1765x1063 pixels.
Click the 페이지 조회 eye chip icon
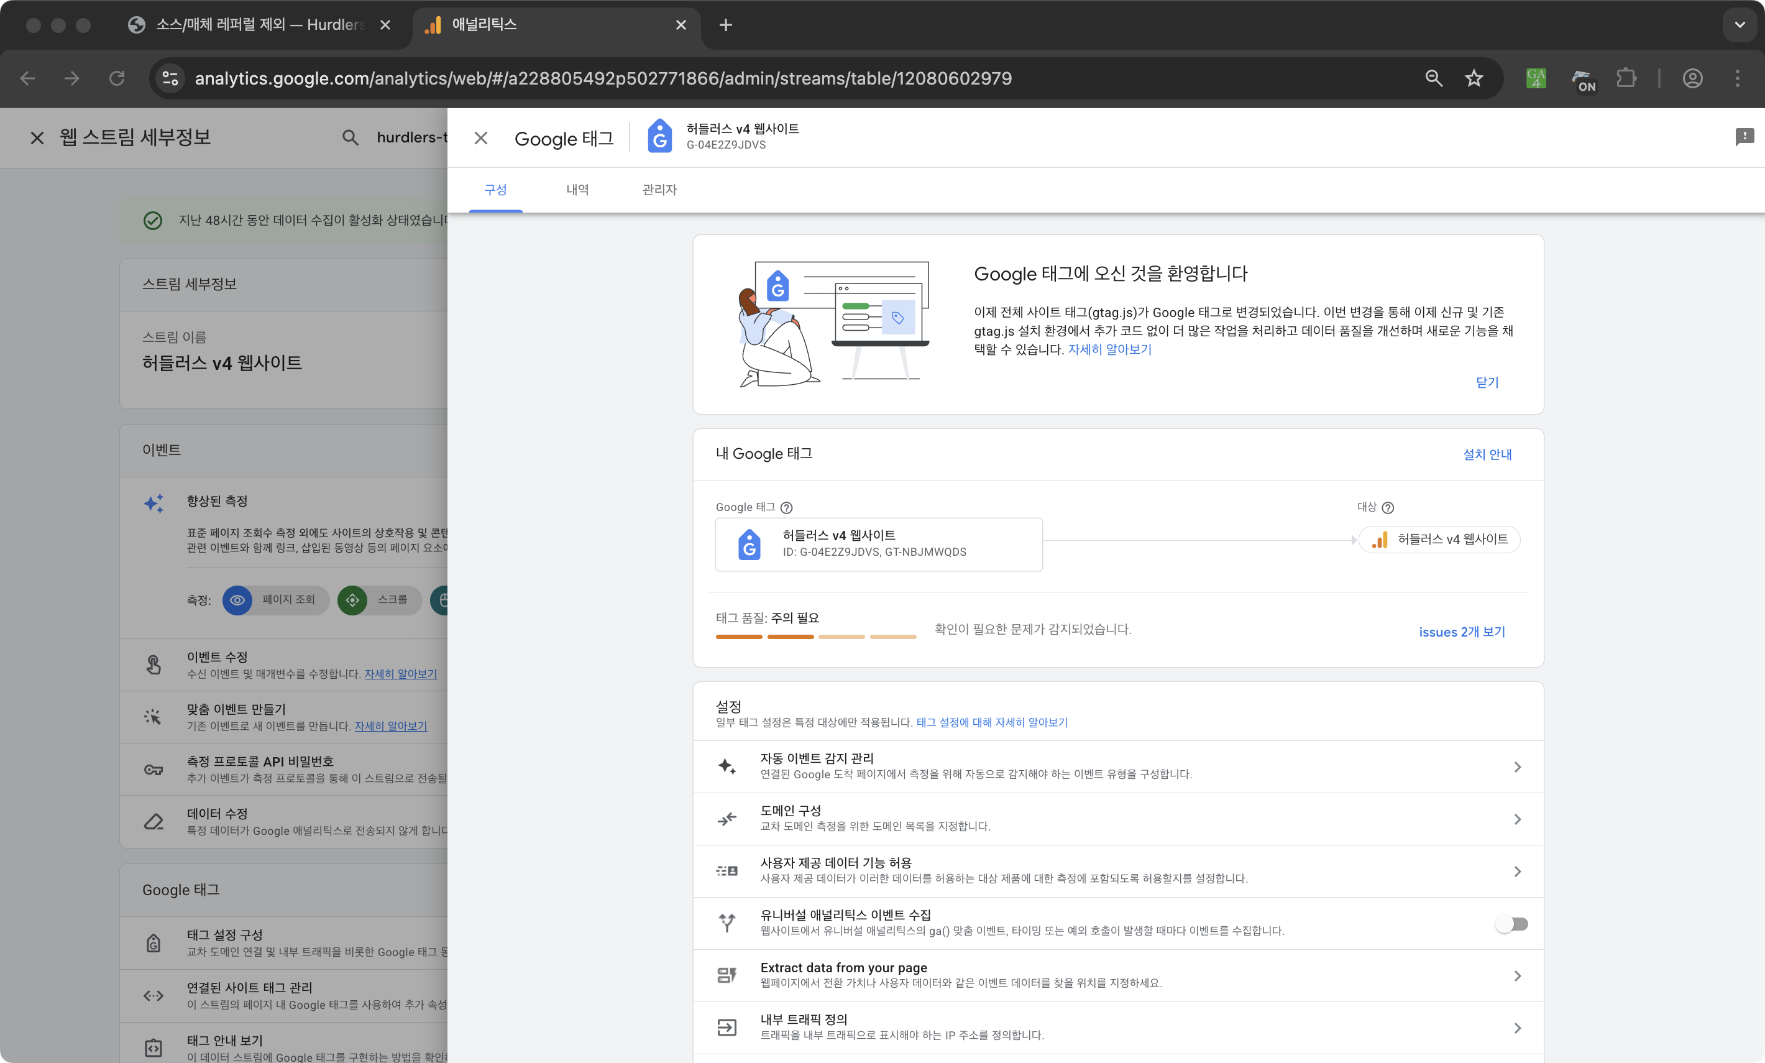(x=238, y=601)
